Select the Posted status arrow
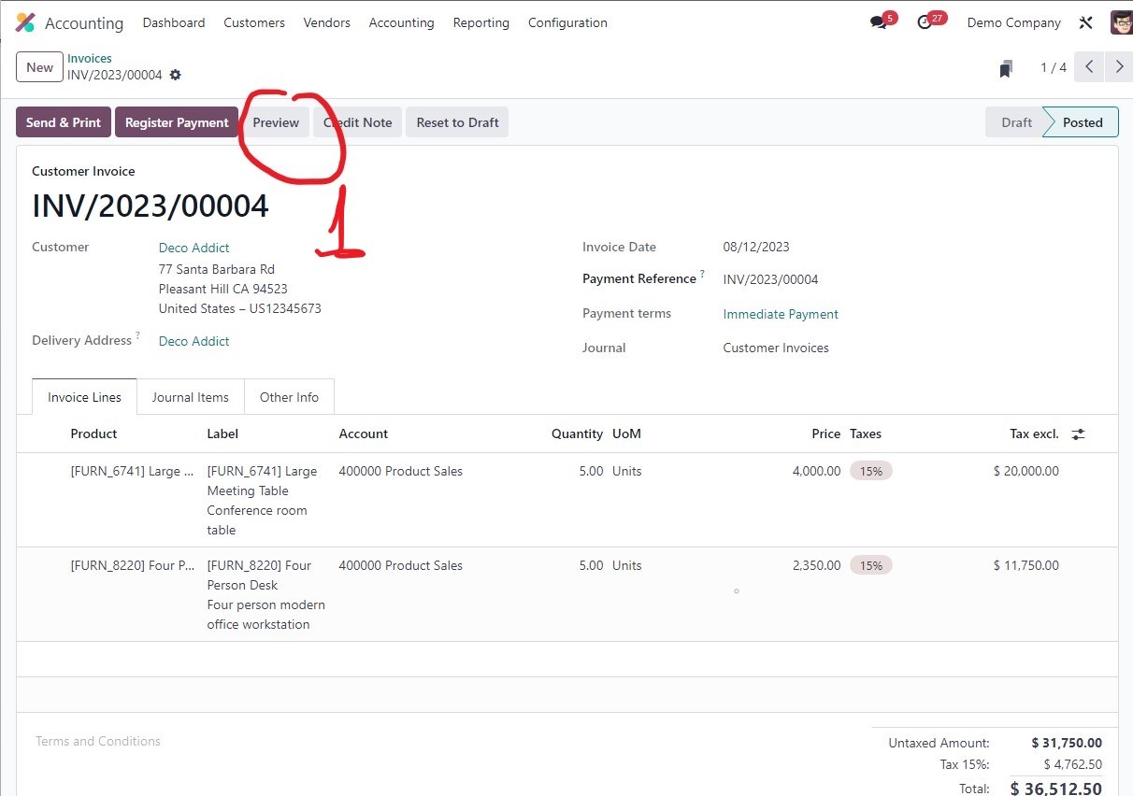The height and width of the screenshot is (796, 1133). coord(1081,121)
